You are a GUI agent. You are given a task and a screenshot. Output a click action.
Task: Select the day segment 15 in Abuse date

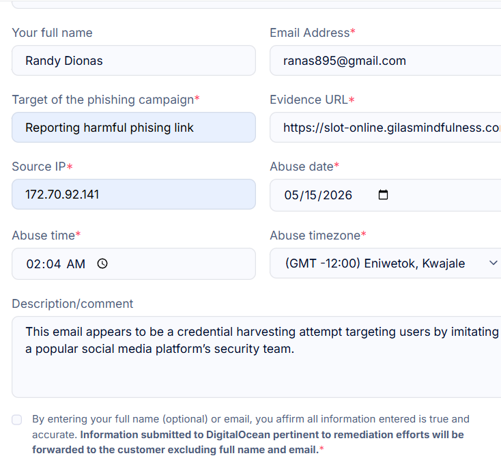click(x=310, y=195)
